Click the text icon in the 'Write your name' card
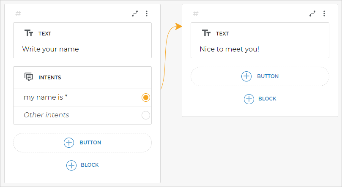This screenshot has height=187, width=342. click(x=29, y=33)
